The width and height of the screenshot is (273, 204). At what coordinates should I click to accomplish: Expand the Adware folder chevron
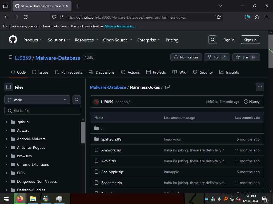[6, 130]
